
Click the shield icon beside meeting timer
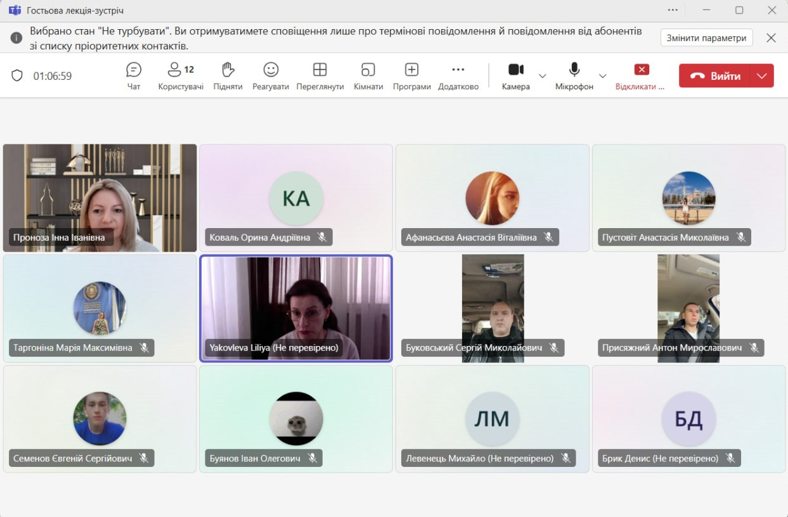[18, 76]
